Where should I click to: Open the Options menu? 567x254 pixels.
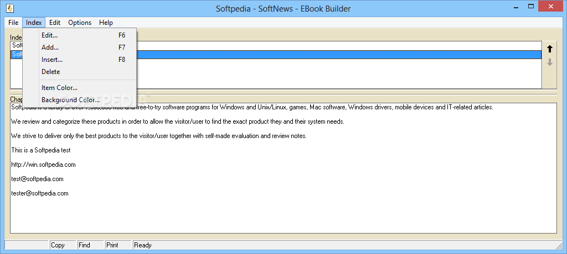click(80, 23)
